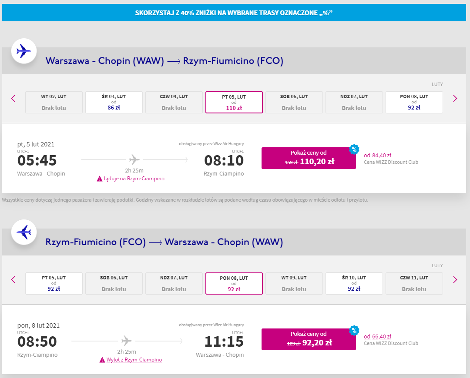Click Pokaż ceny od 110,20 zł button
The height and width of the screenshot is (378, 470).
coord(309,158)
